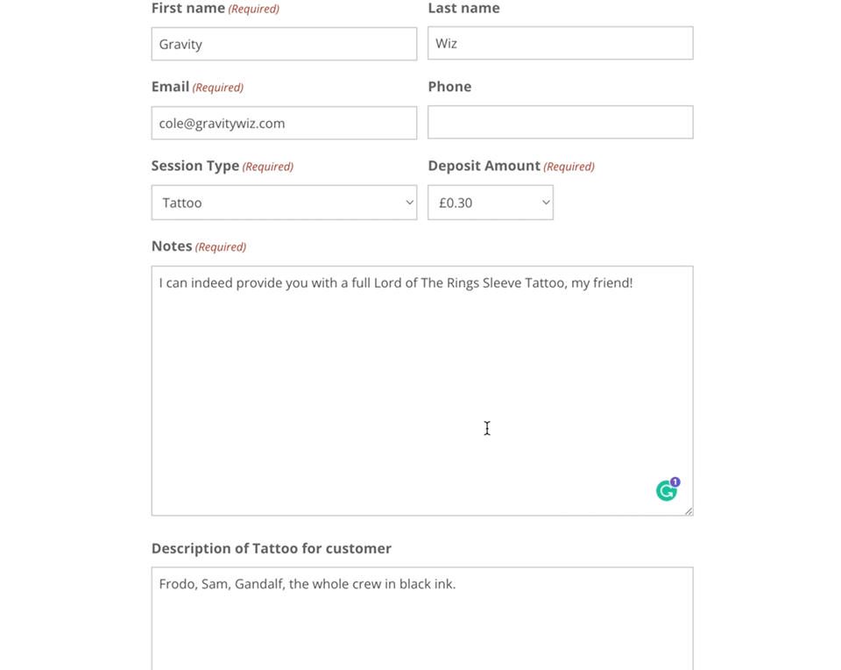The width and height of the screenshot is (841, 670).
Task: Click the empty Phone input field
Action: coord(560,122)
